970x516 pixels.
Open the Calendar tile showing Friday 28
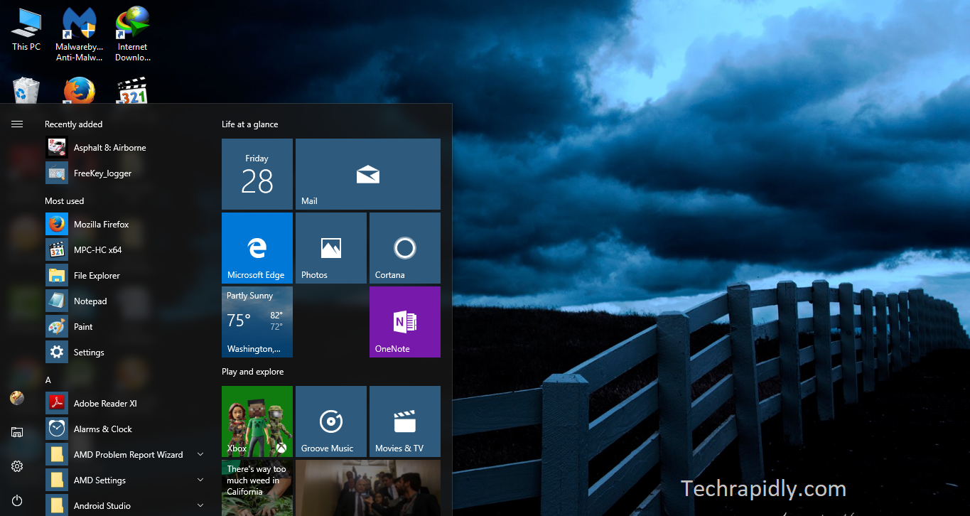tap(257, 174)
